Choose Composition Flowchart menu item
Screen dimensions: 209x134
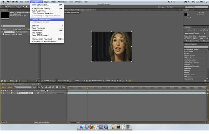tap(47, 39)
